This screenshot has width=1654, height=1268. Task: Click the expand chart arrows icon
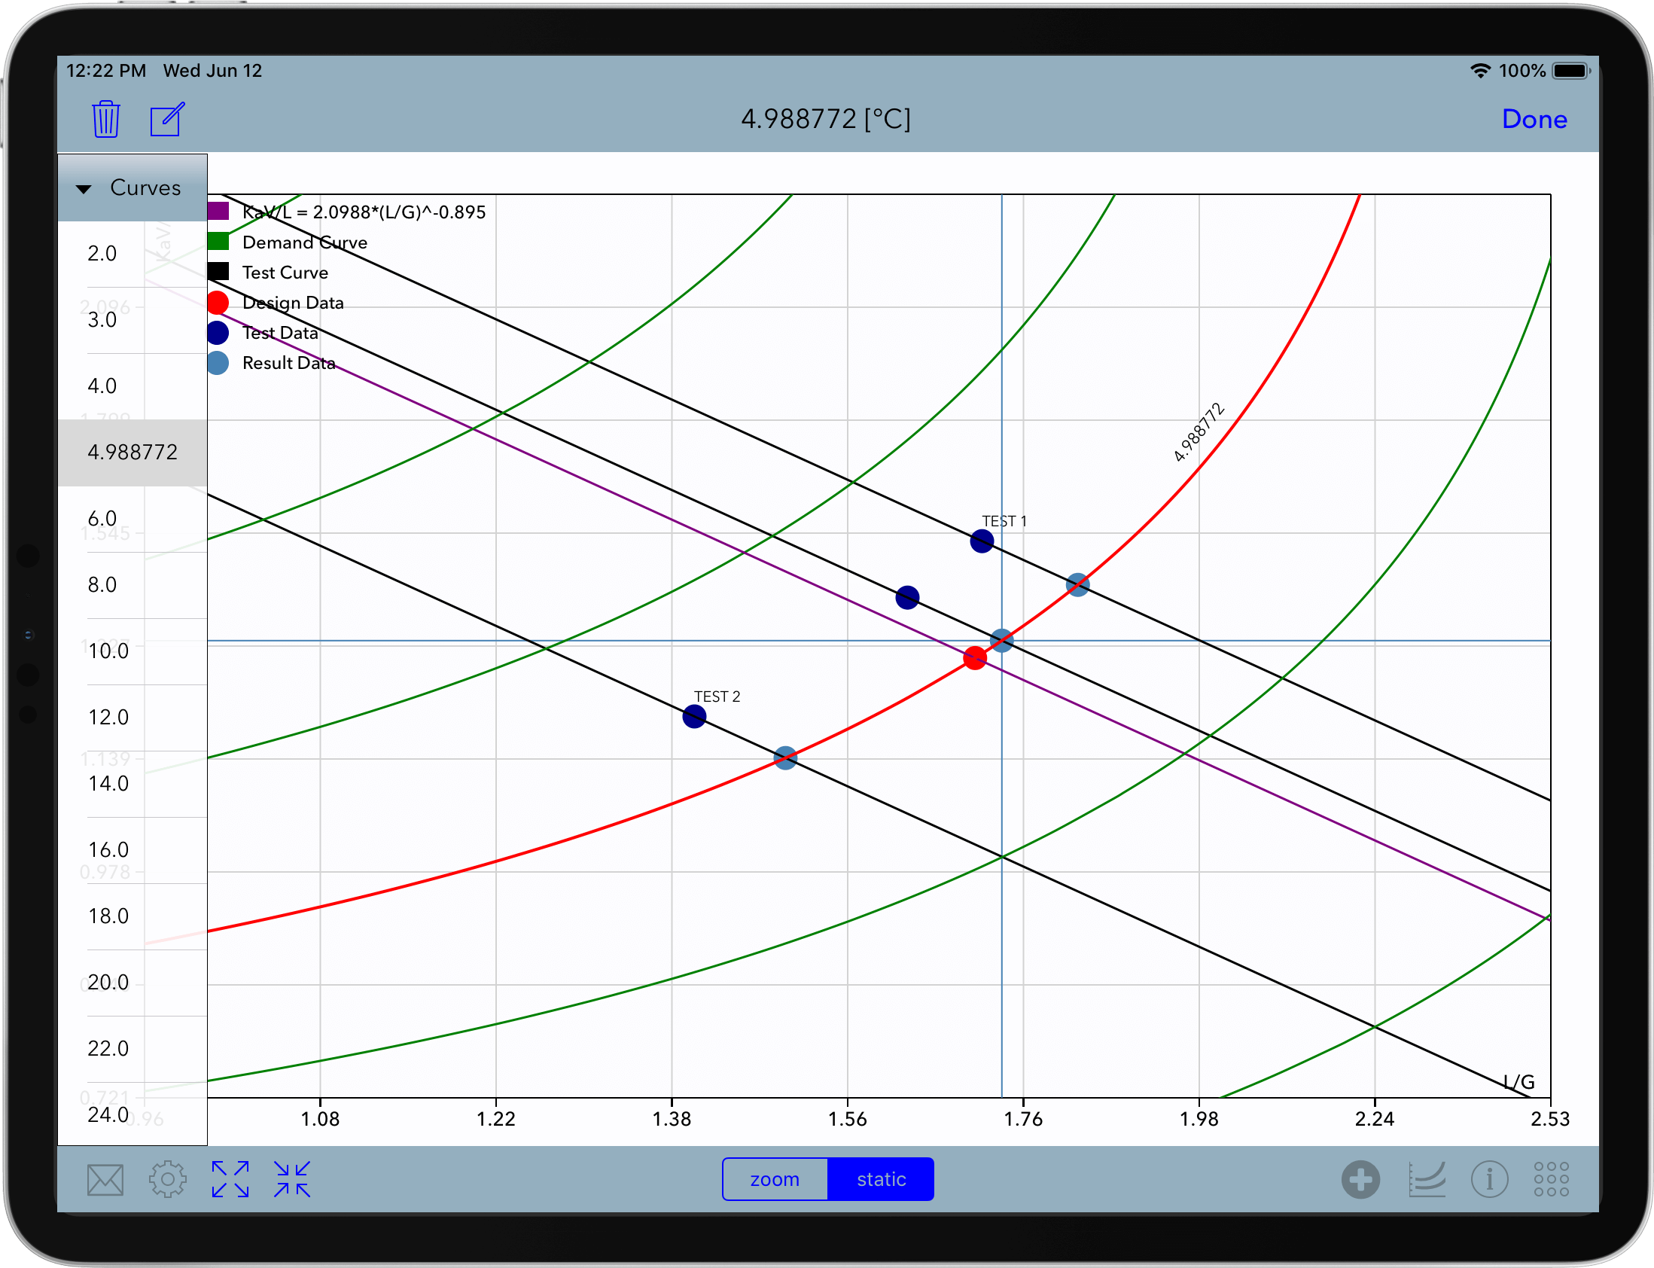coord(230,1178)
